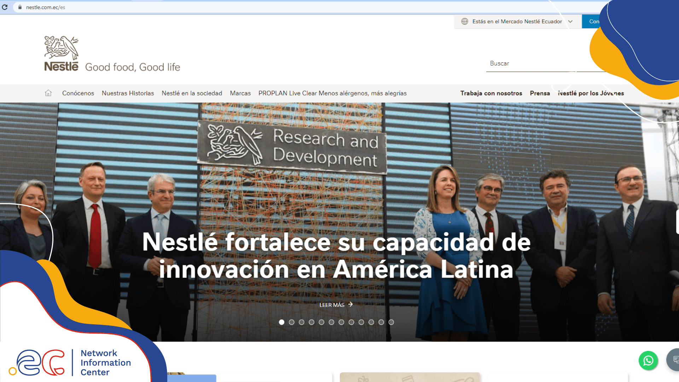Click the Nestlé bird nest logo
The height and width of the screenshot is (382, 679).
pyautogui.click(x=61, y=53)
